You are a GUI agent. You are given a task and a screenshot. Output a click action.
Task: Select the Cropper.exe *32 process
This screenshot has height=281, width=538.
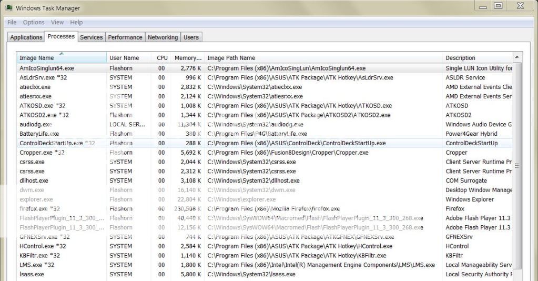tap(264, 153)
